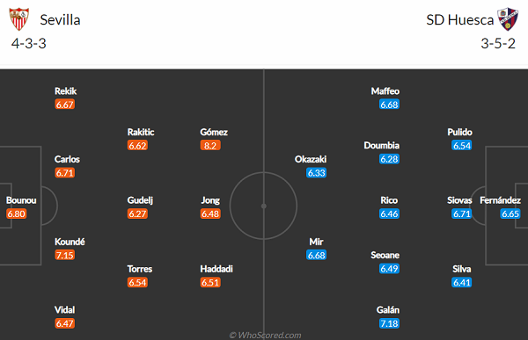Screen dimensions: 528x340
Task: Click the SD Huesca club crest icon
Action: click(x=508, y=19)
